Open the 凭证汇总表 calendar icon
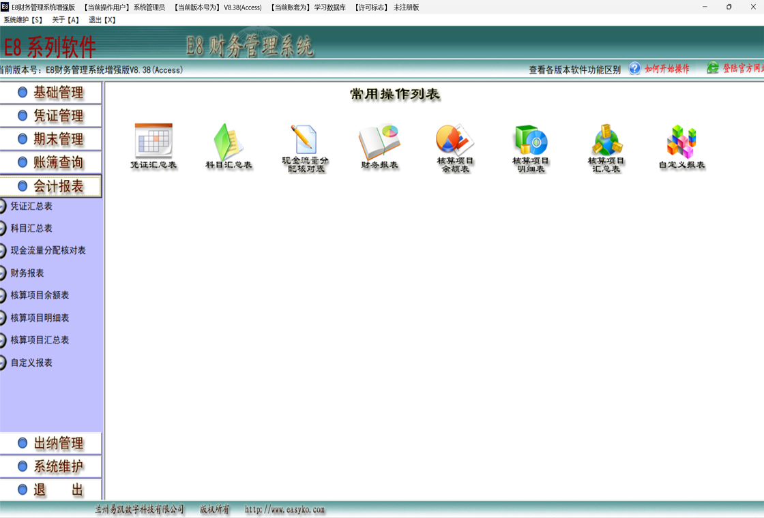Image resolution: width=764 pixels, height=518 pixels. (x=153, y=140)
